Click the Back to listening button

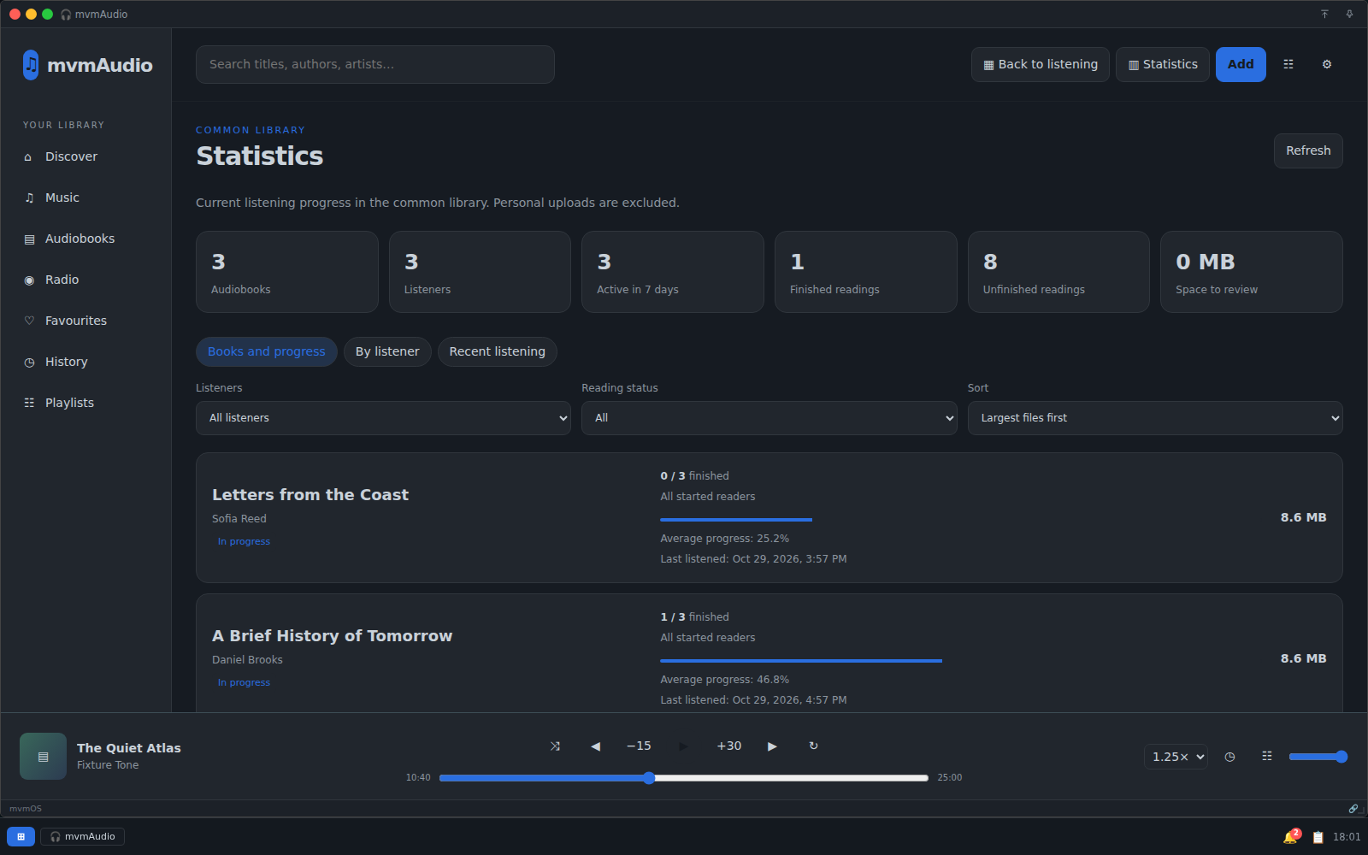[1041, 64]
